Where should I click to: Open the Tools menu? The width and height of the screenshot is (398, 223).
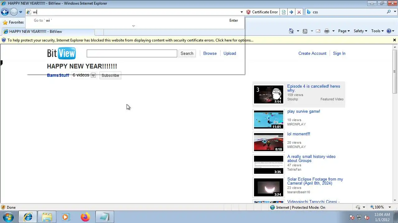[377, 31]
